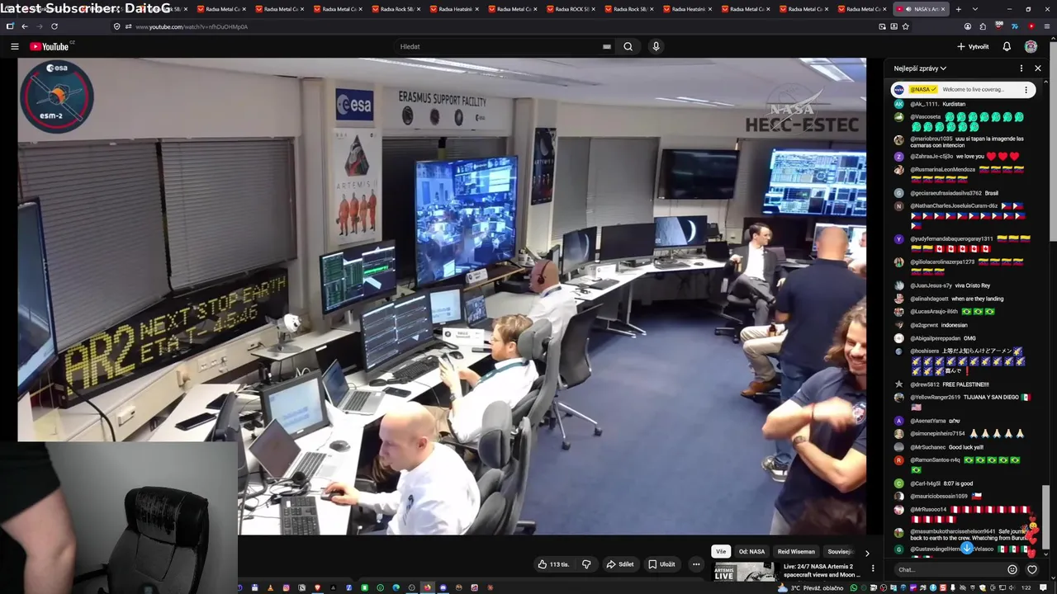Select the Vše filter chip
Image resolution: width=1057 pixels, height=594 pixels.
pos(721,551)
